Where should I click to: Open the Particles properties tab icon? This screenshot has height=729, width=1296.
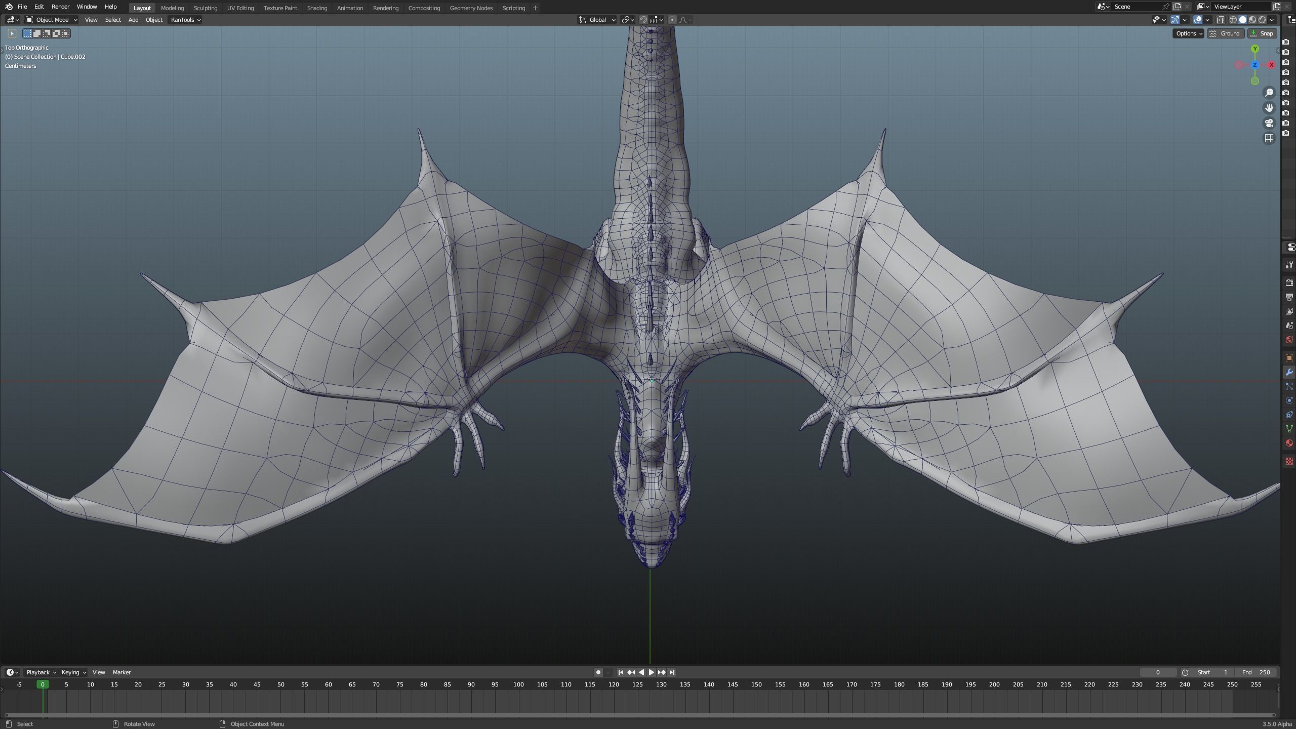pos(1289,386)
